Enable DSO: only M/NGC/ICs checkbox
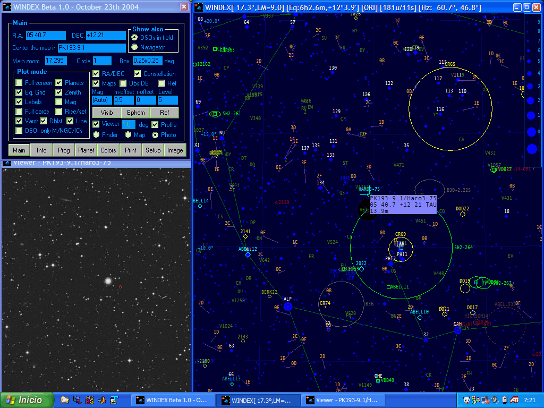 click(19, 131)
